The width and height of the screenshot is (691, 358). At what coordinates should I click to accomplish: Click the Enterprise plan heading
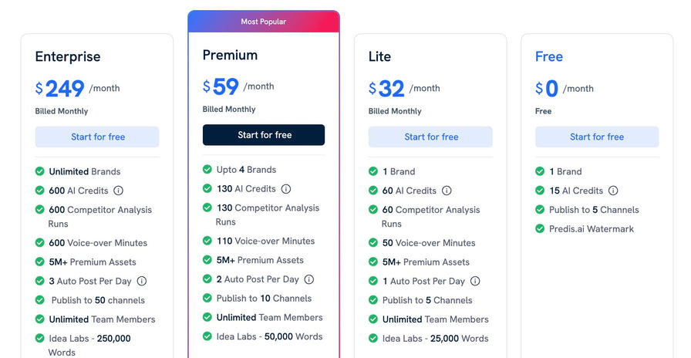[68, 56]
